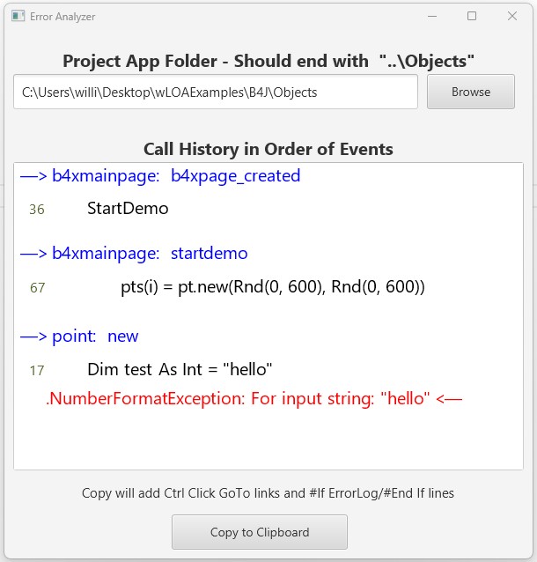The width and height of the screenshot is (537, 562).
Task: Select the pts(i) = pt.new code line
Action: (273, 287)
